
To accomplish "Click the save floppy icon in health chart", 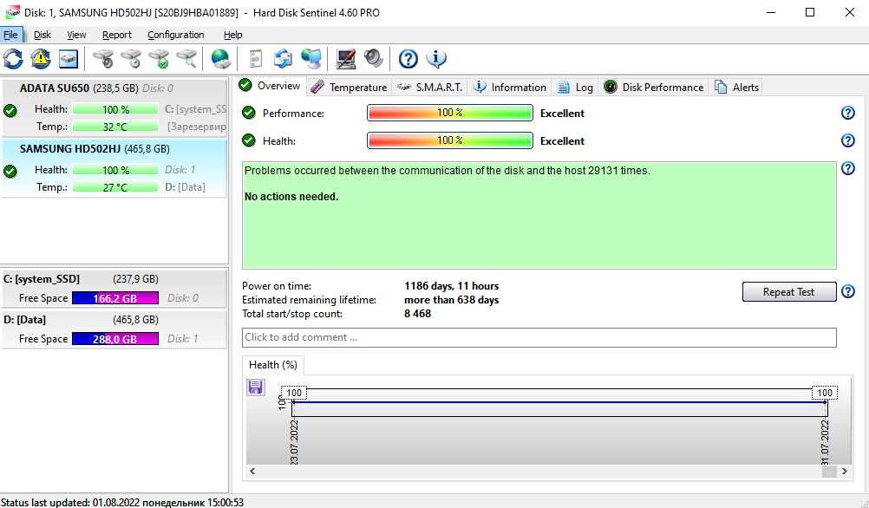I will [x=256, y=388].
